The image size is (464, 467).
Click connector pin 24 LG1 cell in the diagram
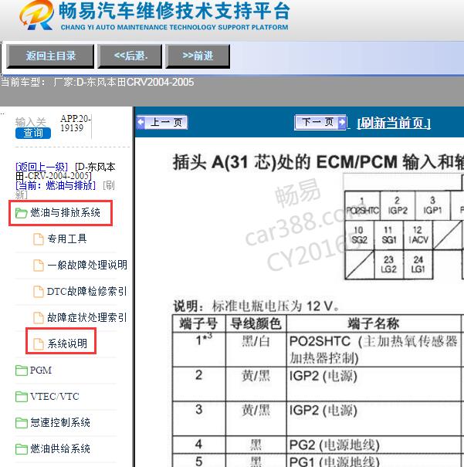pyautogui.click(x=418, y=265)
